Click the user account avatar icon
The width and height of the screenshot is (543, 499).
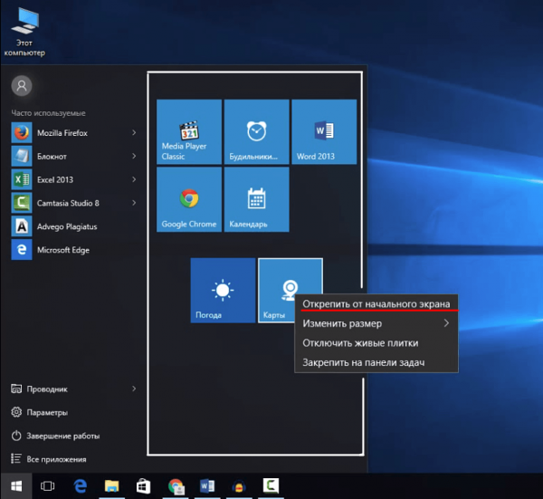pyautogui.click(x=22, y=86)
